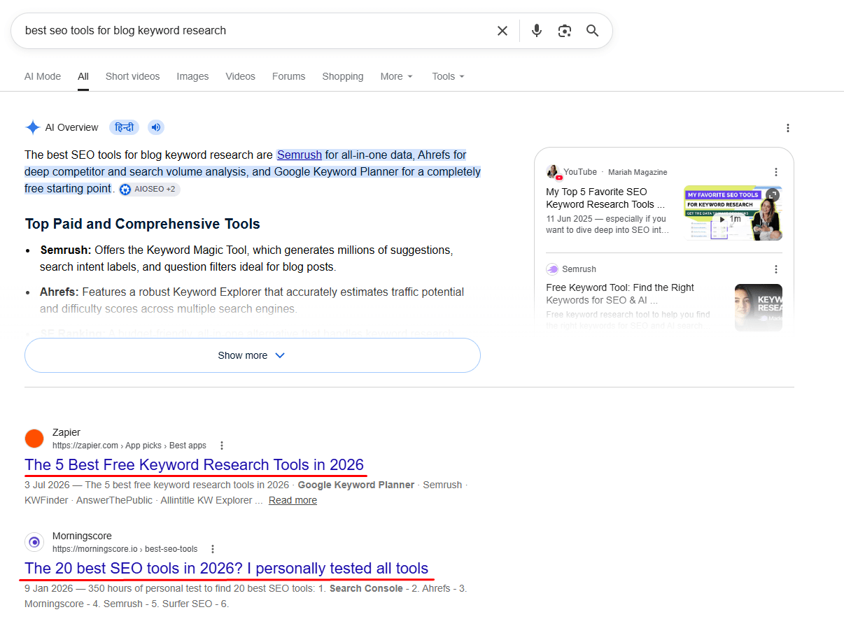Switch to Short videos tab

tap(133, 76)
